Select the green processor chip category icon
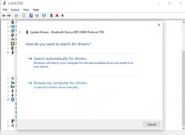 (13, 44)
